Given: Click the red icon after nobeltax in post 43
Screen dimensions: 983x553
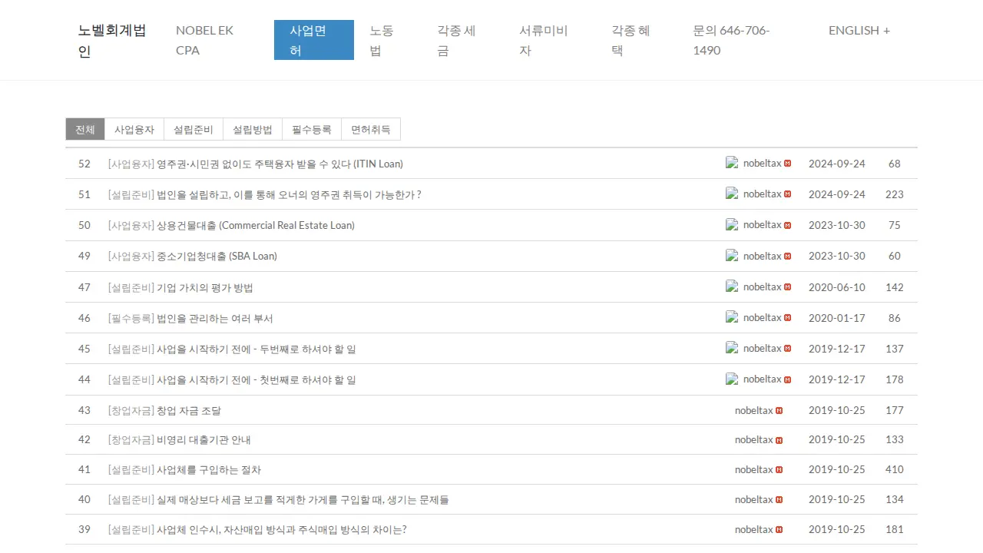Looking at the screenshot, I should pos(779,411).
